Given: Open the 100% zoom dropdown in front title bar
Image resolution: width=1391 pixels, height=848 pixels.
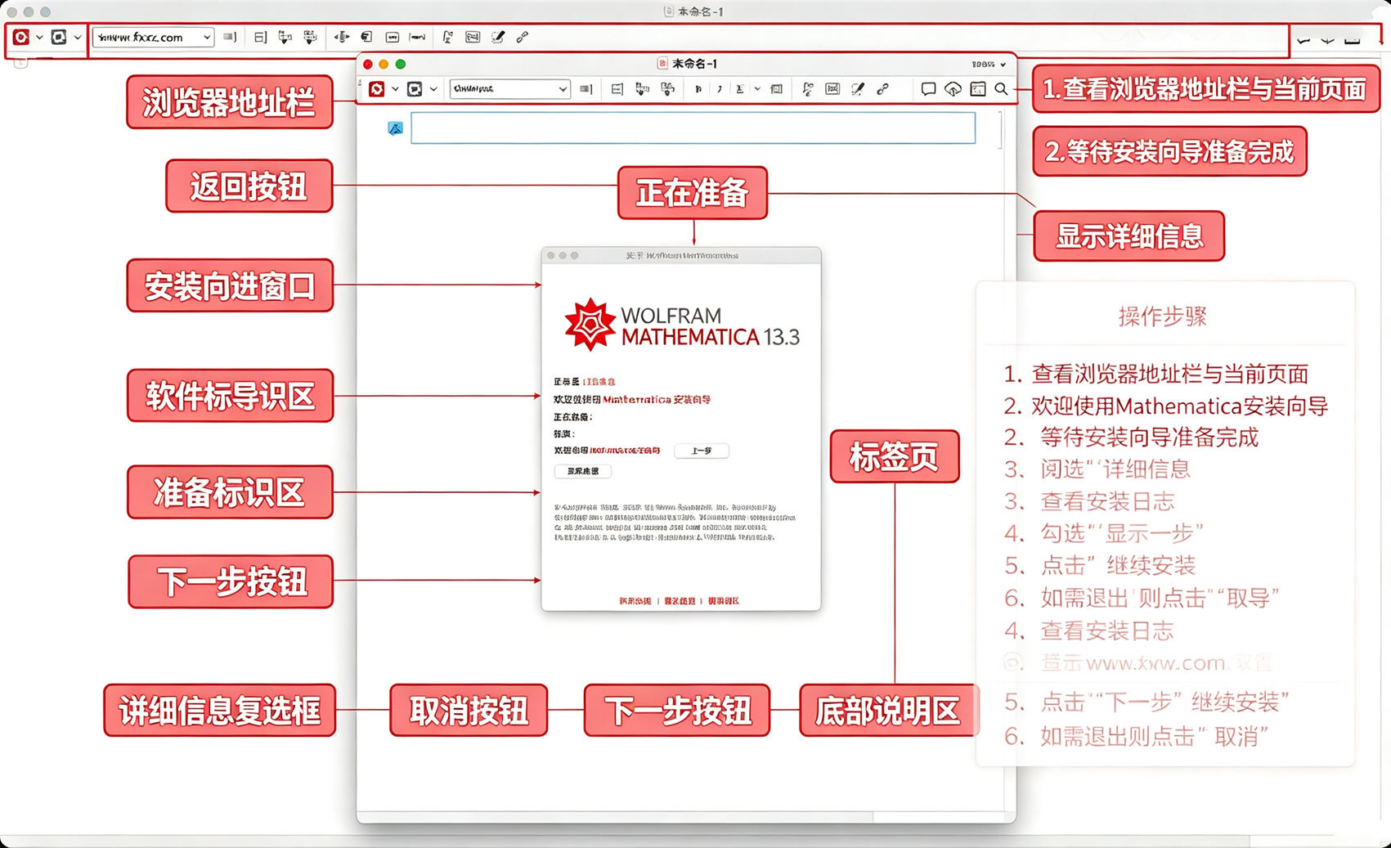Looking at the screenshot, I should point(989,64).
